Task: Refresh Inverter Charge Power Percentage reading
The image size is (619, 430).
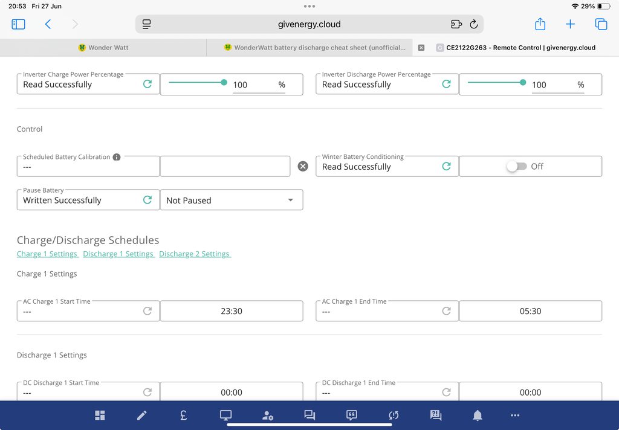Action: tap(147, 85)
